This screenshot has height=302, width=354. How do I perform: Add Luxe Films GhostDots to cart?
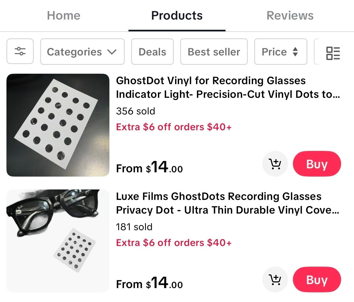[x=275, y=279]
